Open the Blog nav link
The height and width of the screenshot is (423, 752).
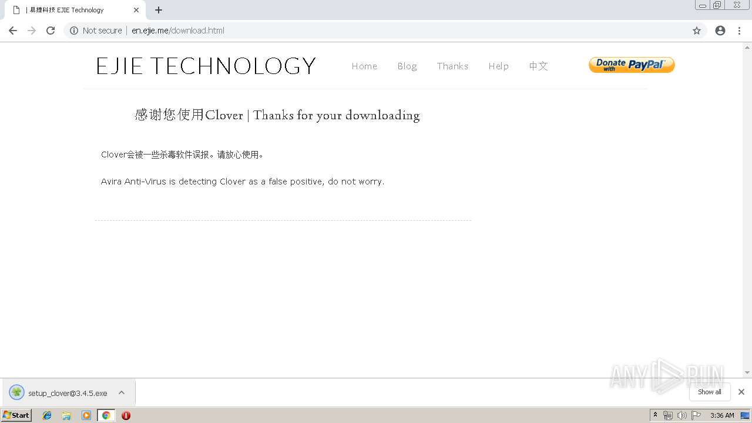[407, 66]
